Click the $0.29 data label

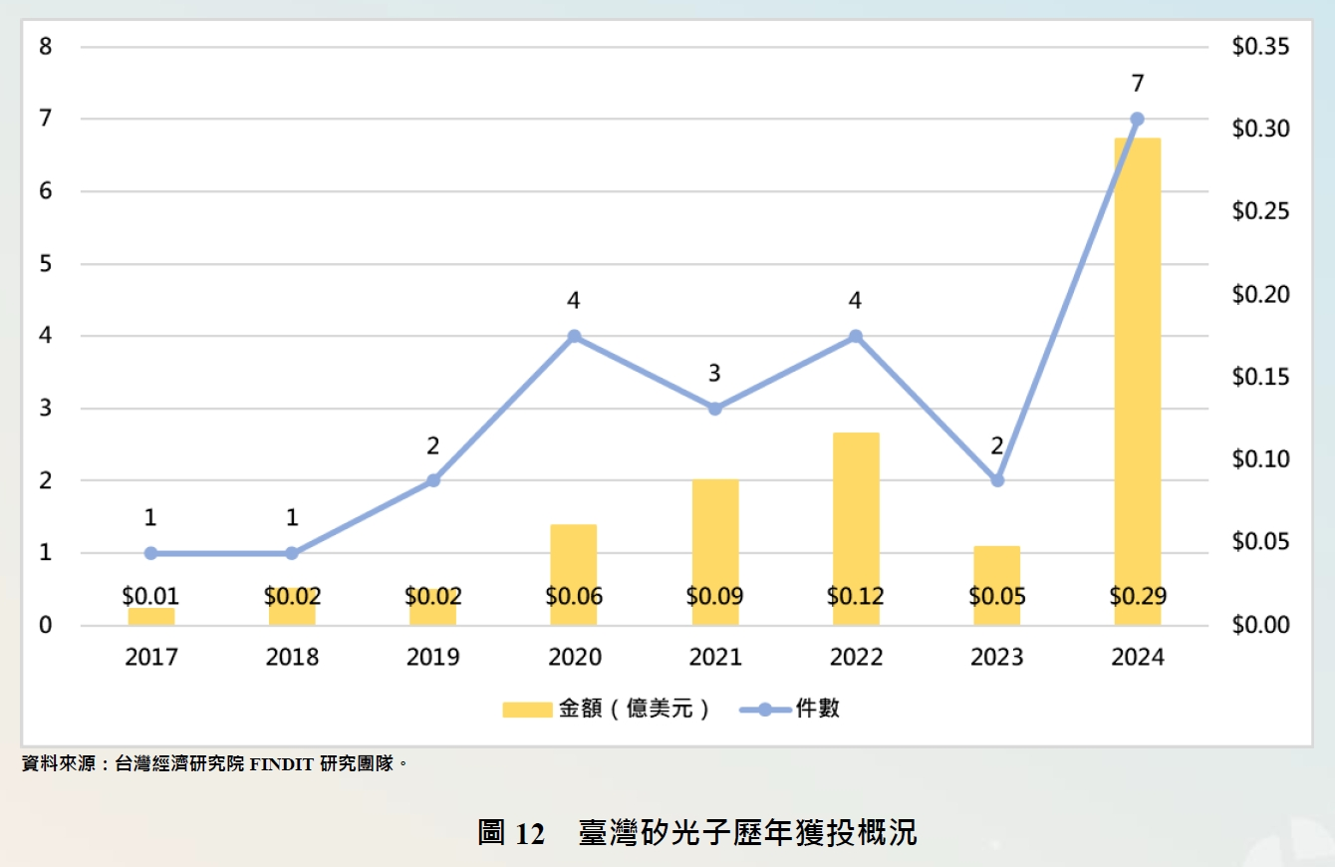click(1137, 597)
